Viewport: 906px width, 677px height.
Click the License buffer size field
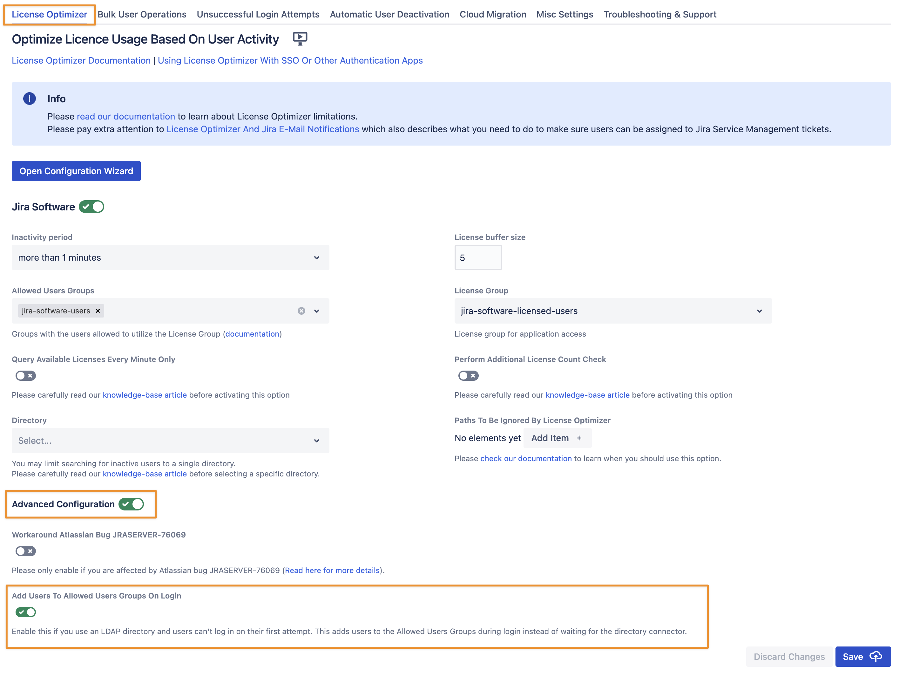(x=478, y=258)
